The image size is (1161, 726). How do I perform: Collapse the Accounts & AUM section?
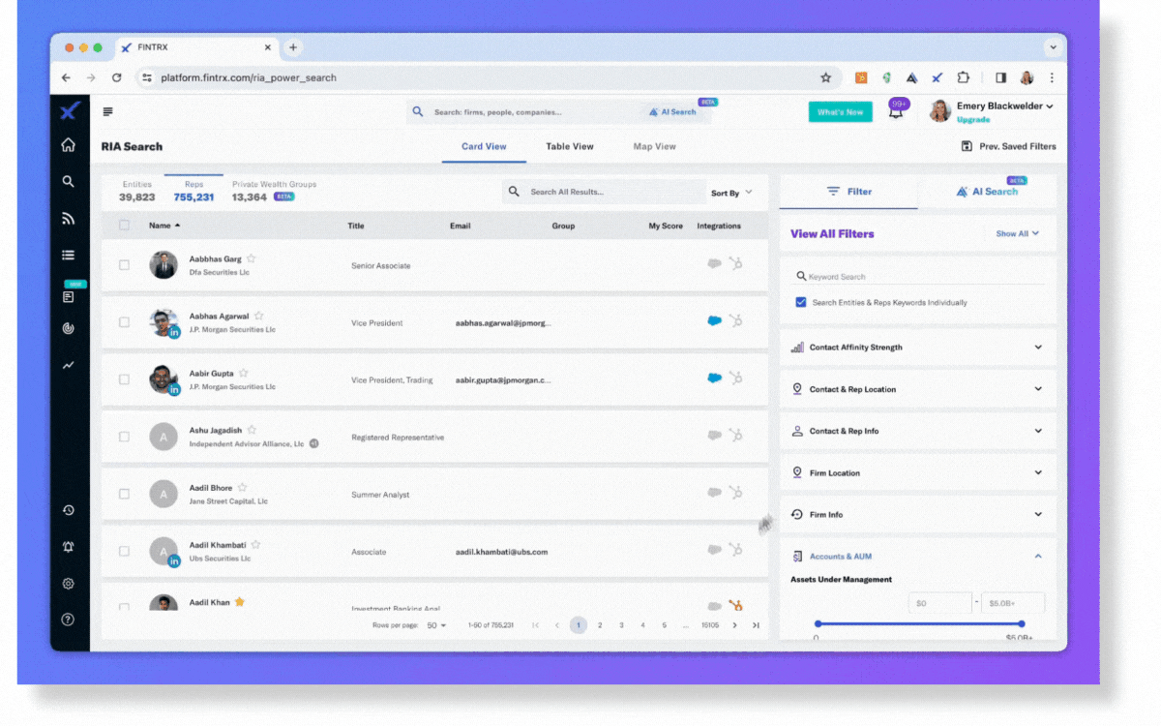1038,557
